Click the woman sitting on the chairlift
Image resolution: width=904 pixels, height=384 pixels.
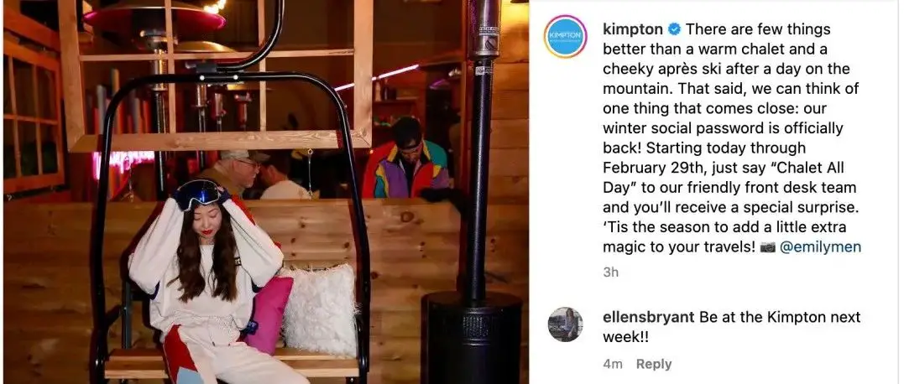[207, 282]
